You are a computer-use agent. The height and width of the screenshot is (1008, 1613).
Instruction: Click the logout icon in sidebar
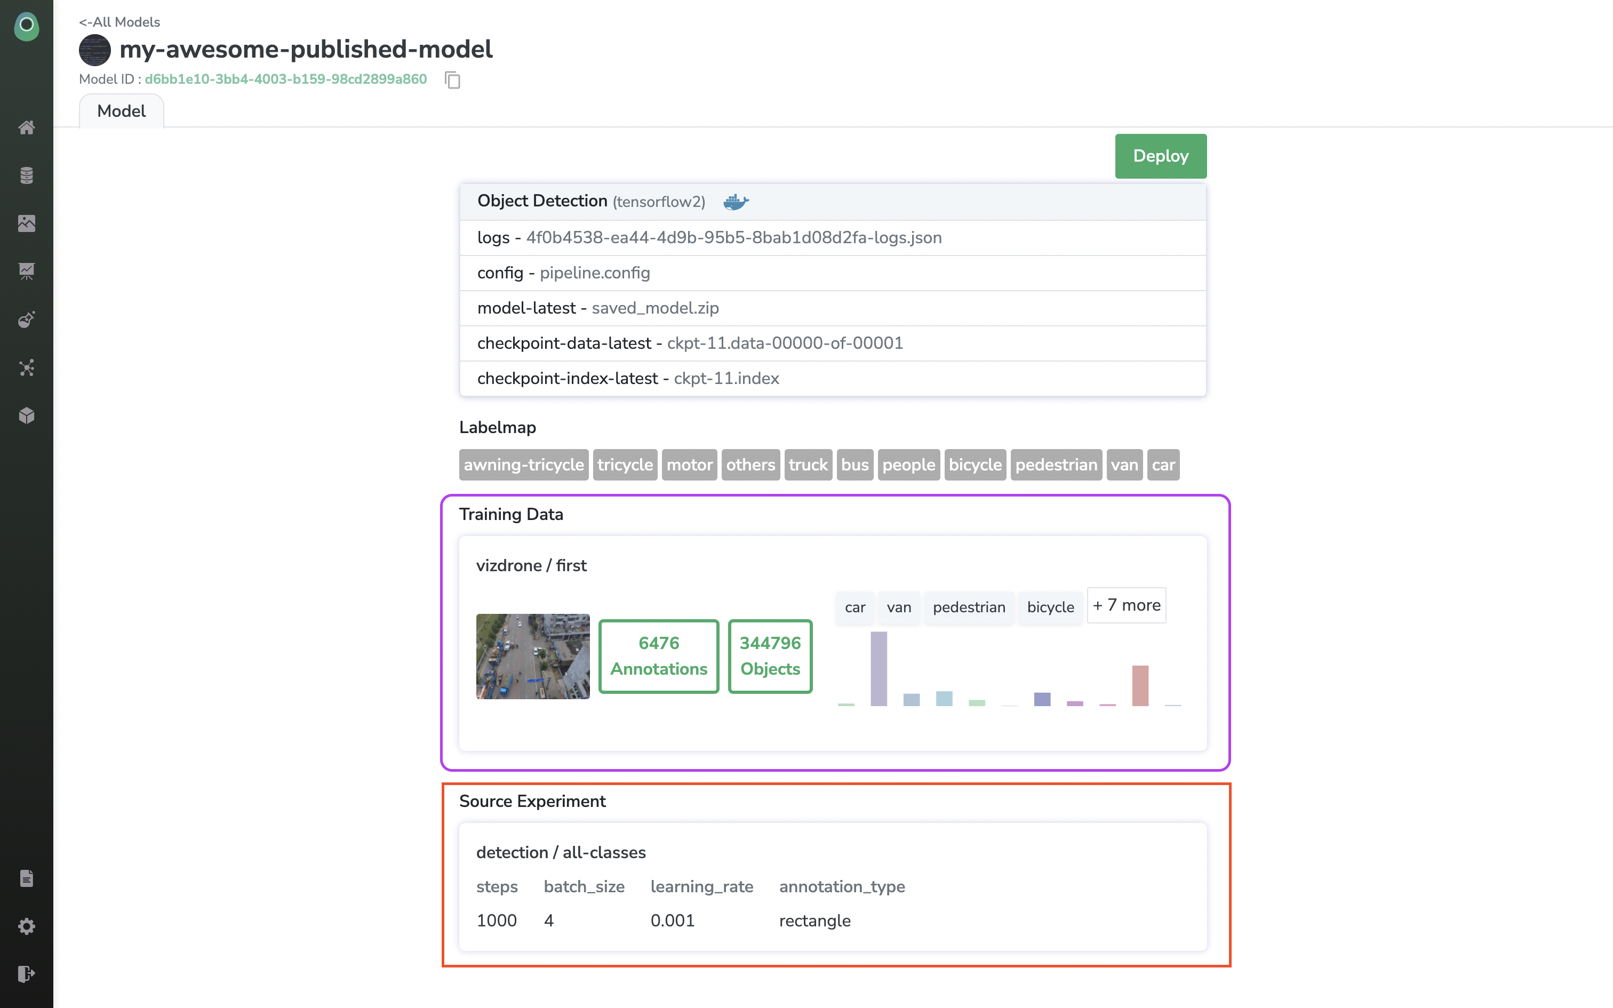27,974
